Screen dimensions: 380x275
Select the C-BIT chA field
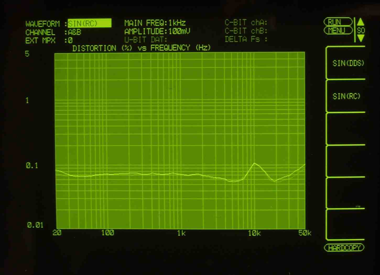pos(246,23)
